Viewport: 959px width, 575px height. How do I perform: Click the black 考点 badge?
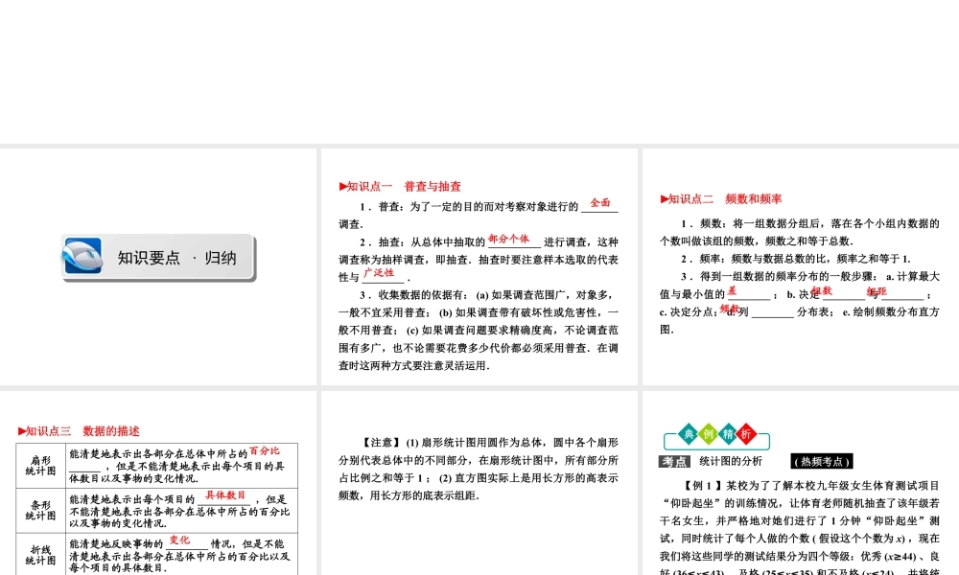click(673, 461)
